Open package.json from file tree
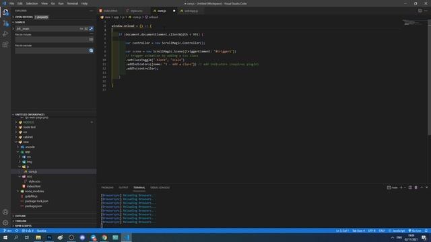Viewport: 431px width, 242px height. (x=34, y=206)
